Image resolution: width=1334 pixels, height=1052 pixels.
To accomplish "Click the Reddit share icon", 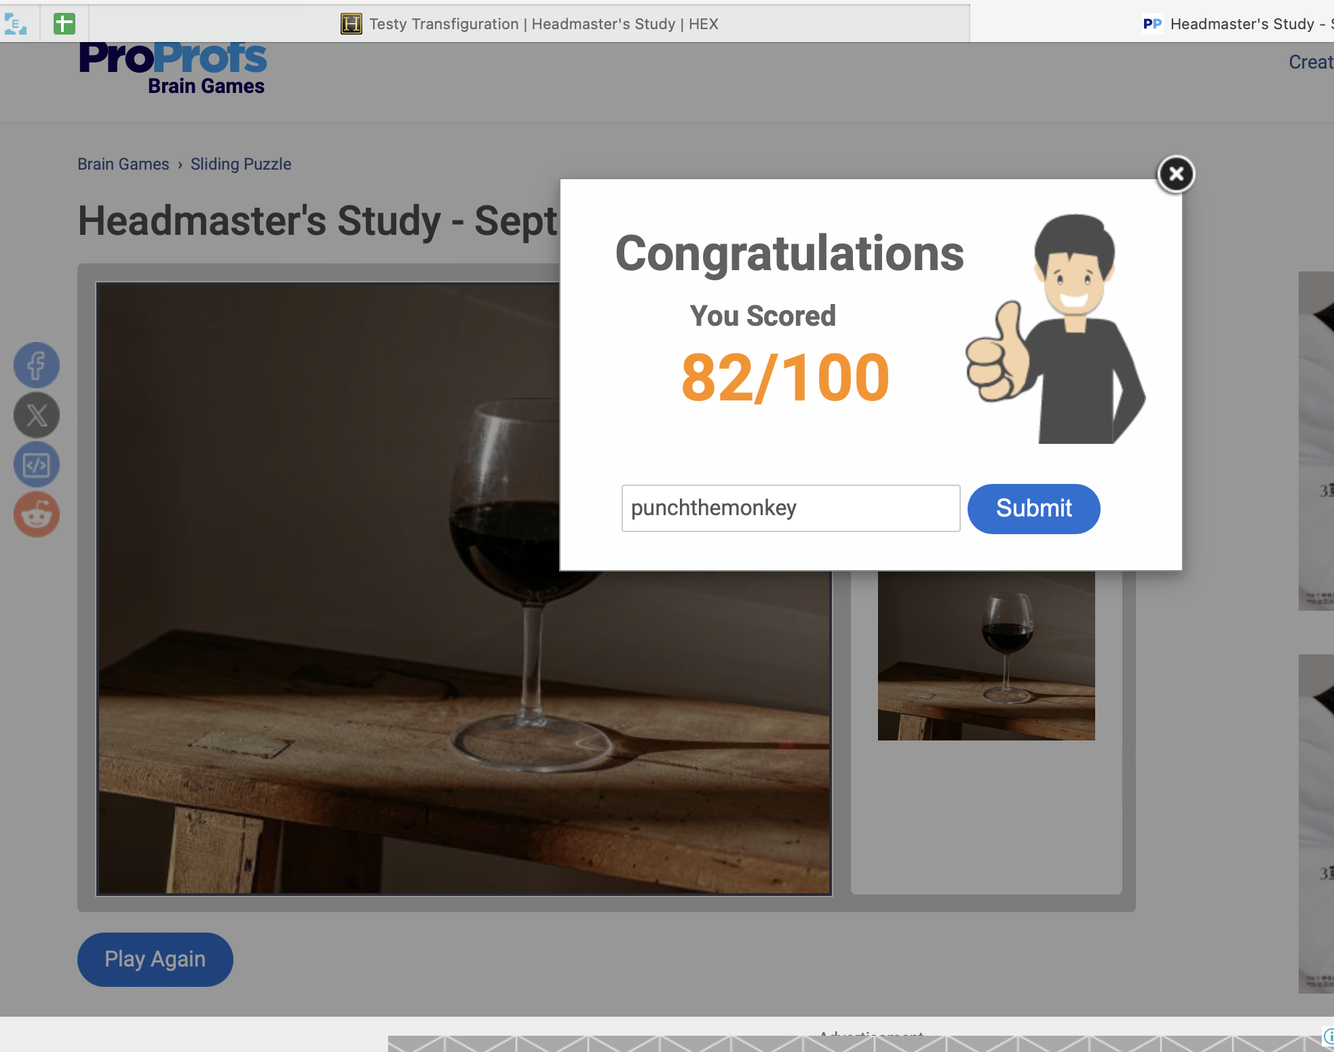I will coord(37,514).
